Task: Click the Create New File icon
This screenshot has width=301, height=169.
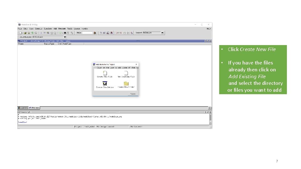Action: tap(105, 73)
